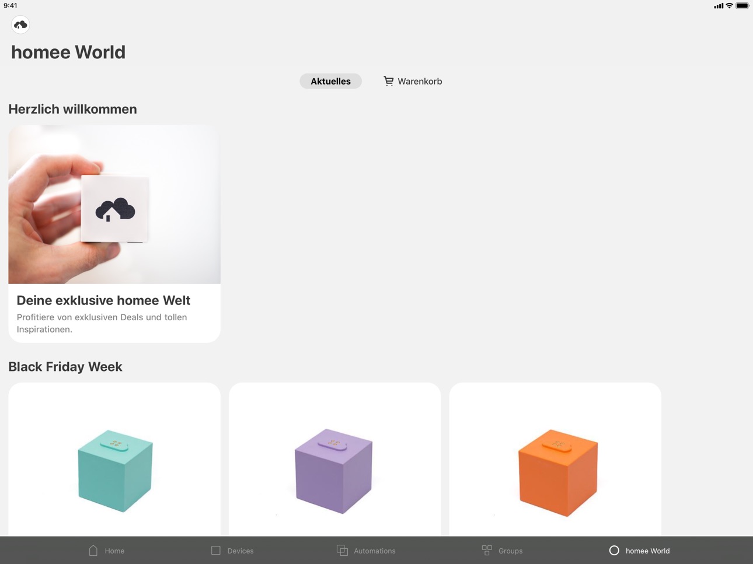The width and height of the screenshot is (753, 564).
Task: Tap the homee World page title
Action: coord(68,52)
